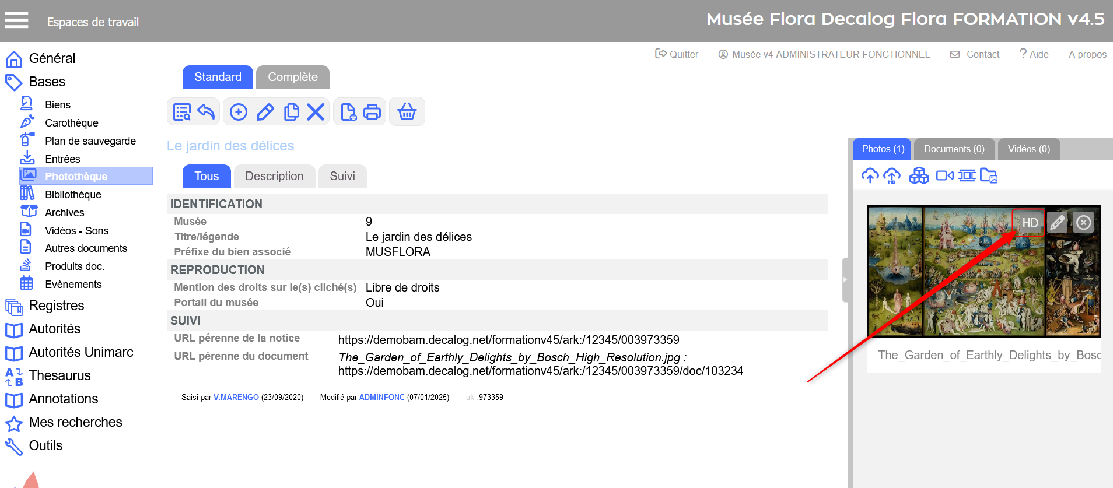Viewport: 1113px width, 488px height.
Task: Open the image folder icon in media panel
Action: tap(989, 175)
